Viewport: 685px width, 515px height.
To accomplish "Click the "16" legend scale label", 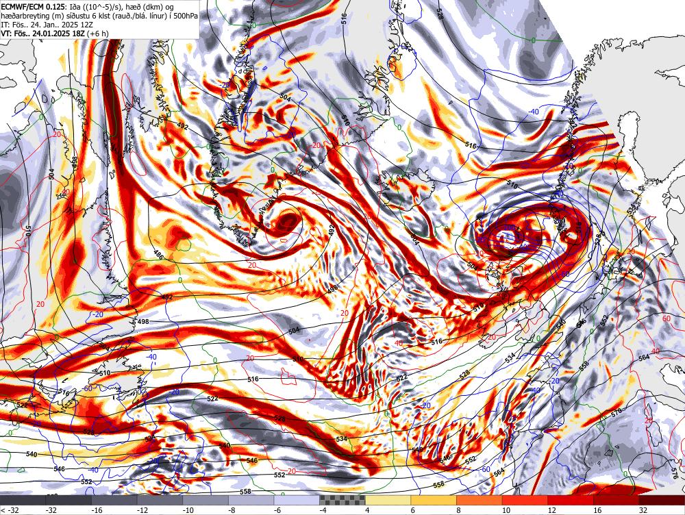I will [597, 510].
